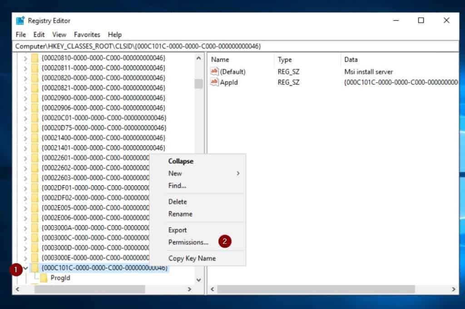This screenshot has height=309, width=465.
Task: Open the View menu
Action: coord(59,34)
